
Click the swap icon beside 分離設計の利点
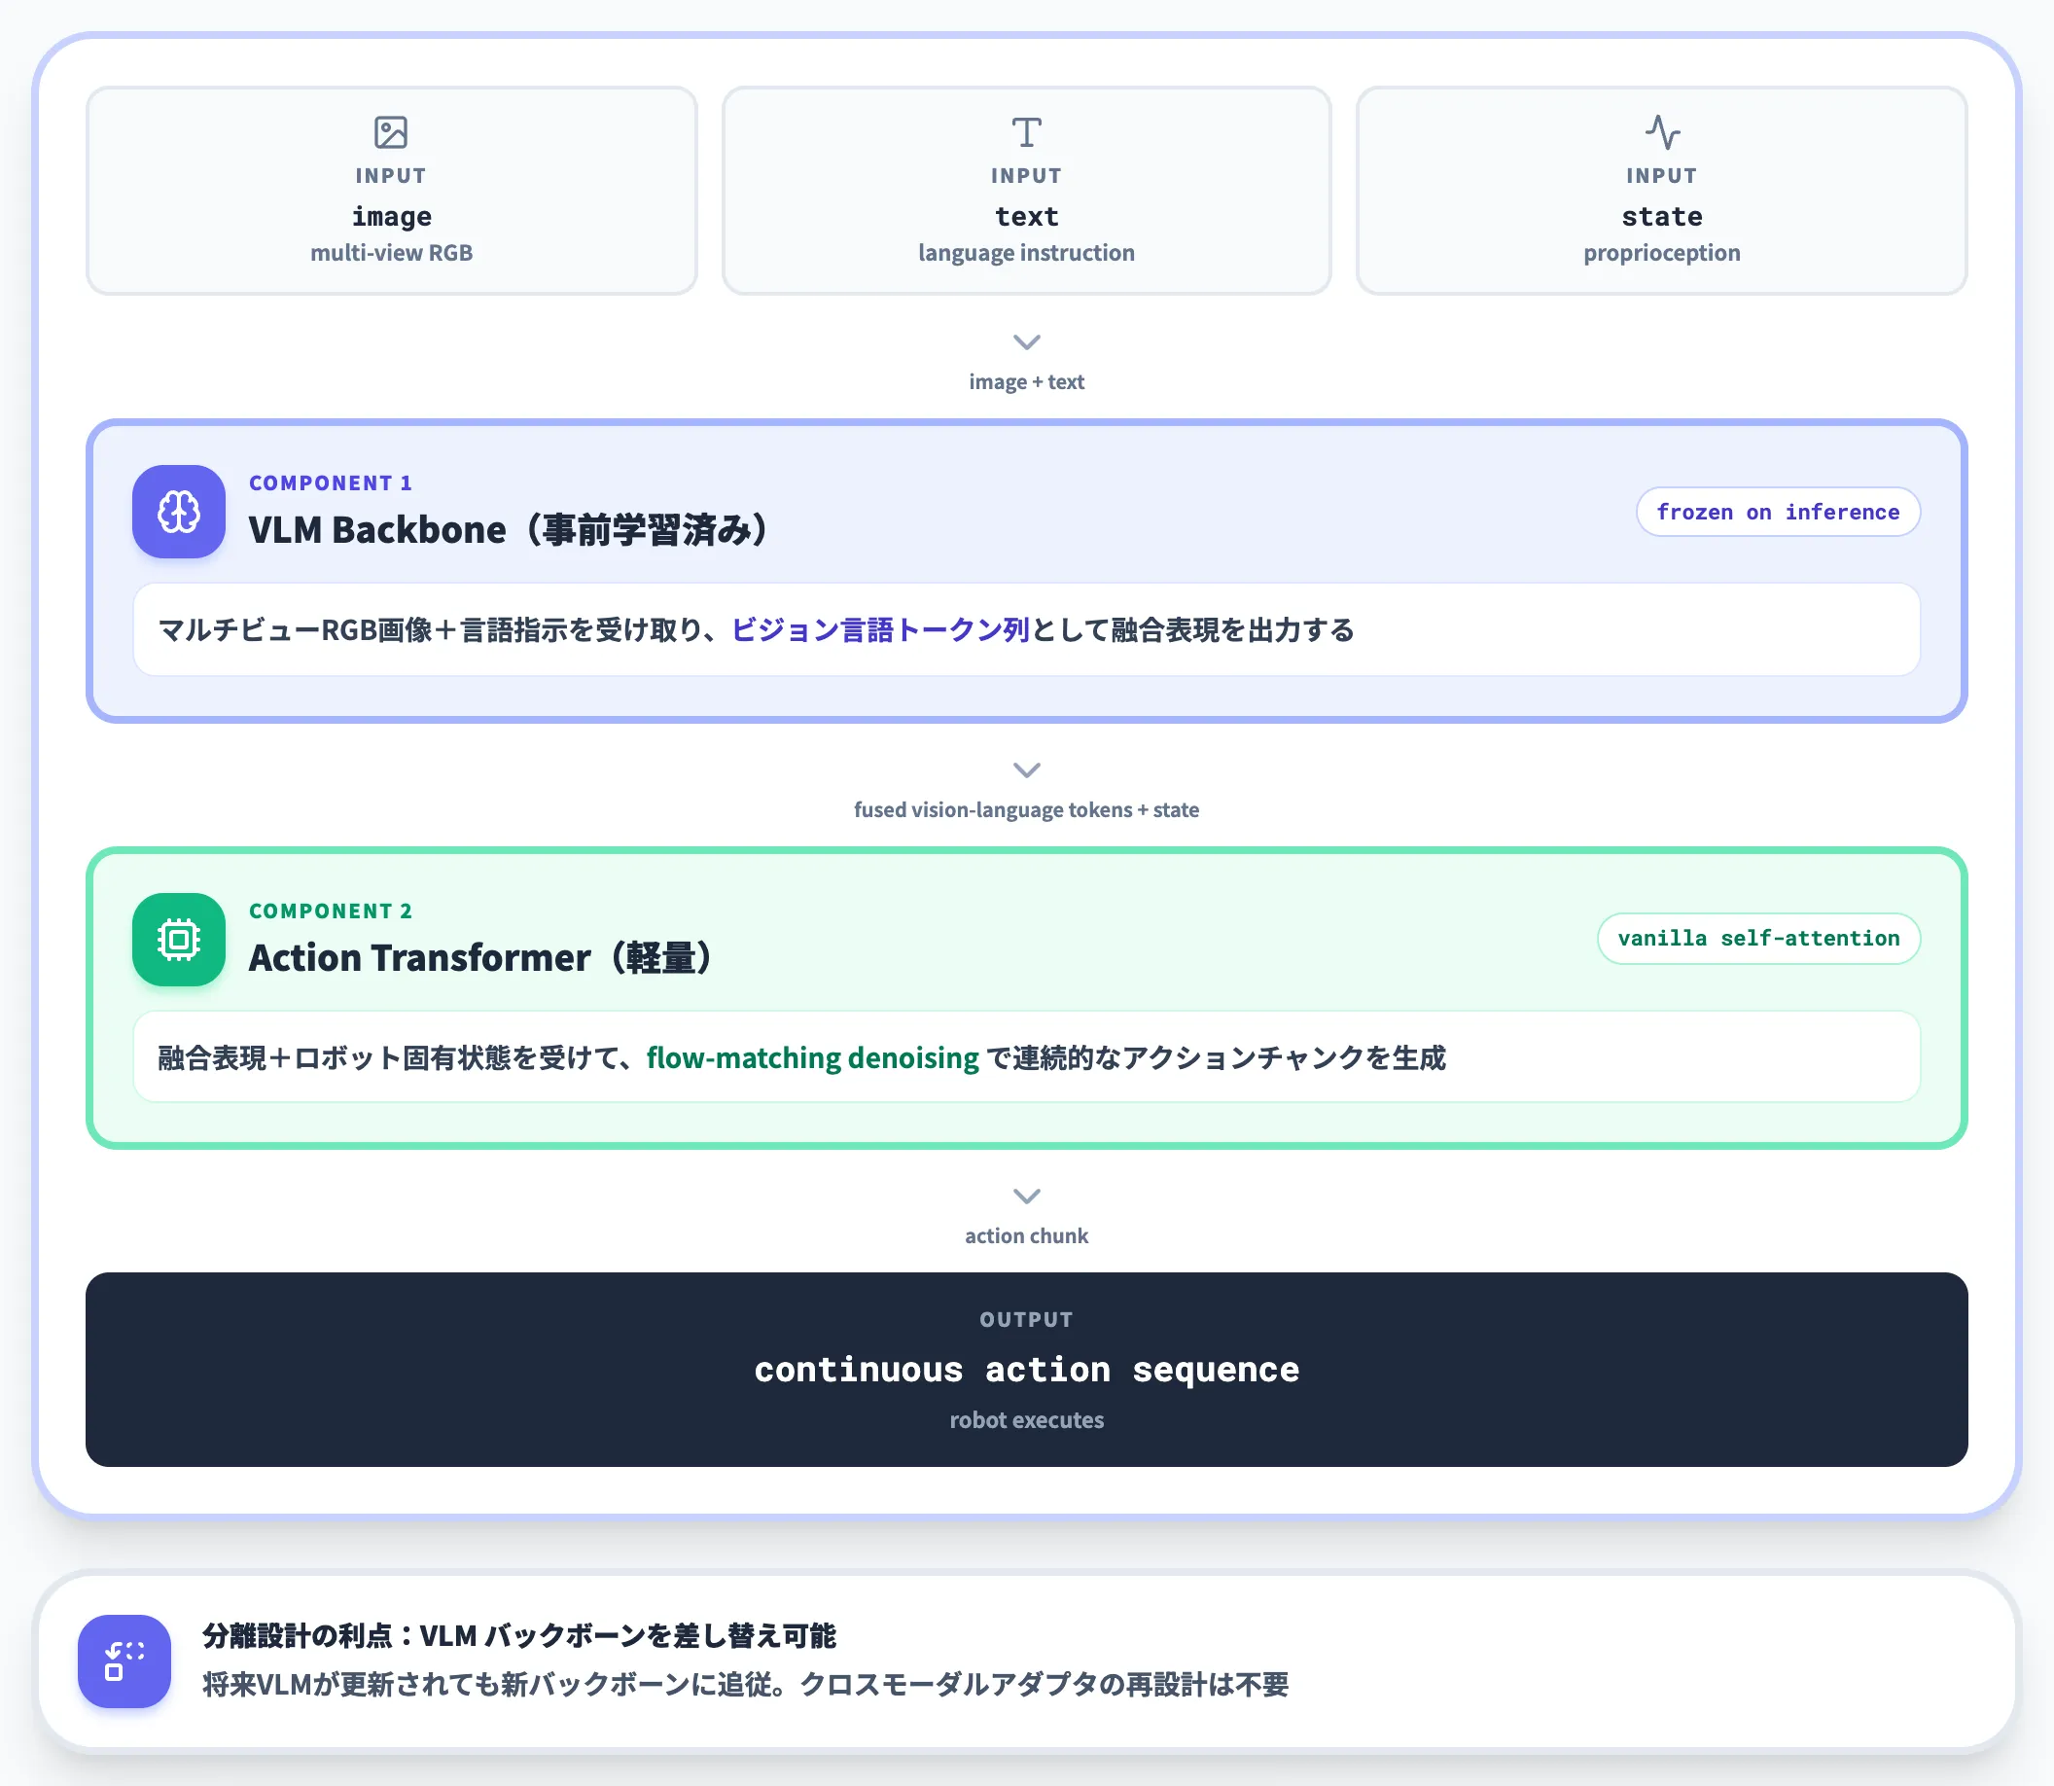click(x=124, y=1661)
